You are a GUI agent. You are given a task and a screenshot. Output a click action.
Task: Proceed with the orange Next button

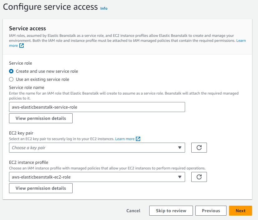tap(240, 211)
